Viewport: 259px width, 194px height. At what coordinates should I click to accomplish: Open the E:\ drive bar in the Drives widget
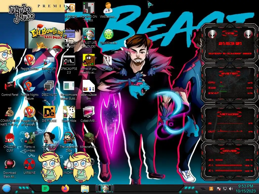230,171
